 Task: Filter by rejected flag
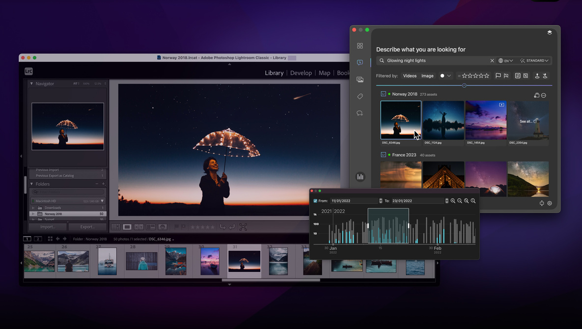pos(506,76)
